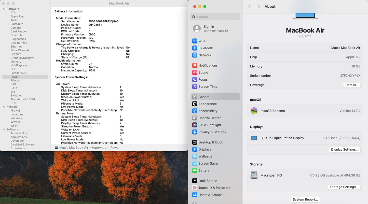Click Built-in Liquid Retina Display entry
This screenshot has width=368, height=204.
click(x=282, y=138)
